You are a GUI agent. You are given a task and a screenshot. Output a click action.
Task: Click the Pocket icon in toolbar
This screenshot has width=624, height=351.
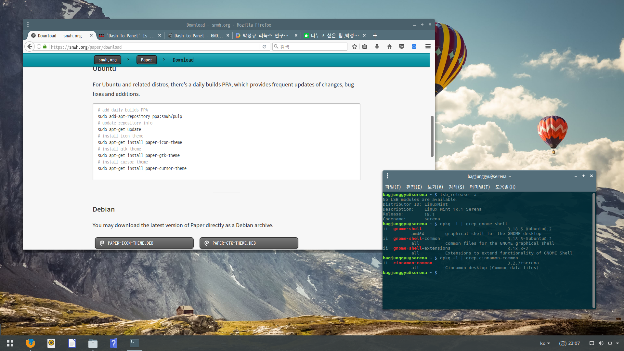402,46
